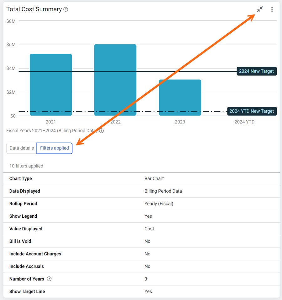
Task: Select the Filters applied tab
Action: tap(55, 148)
